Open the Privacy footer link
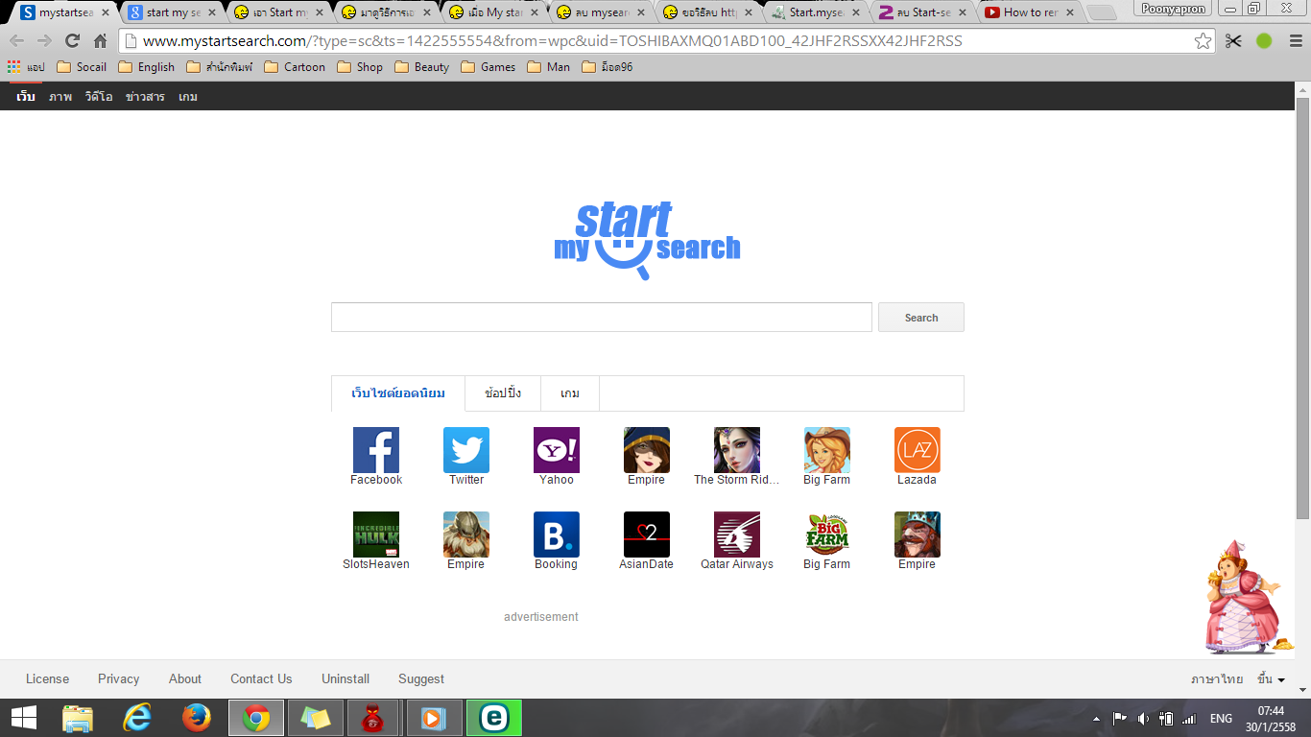 119,678
